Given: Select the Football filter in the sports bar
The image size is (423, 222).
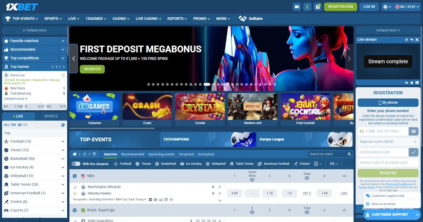Looking at the screenshot, I should [x=122, y=164].
